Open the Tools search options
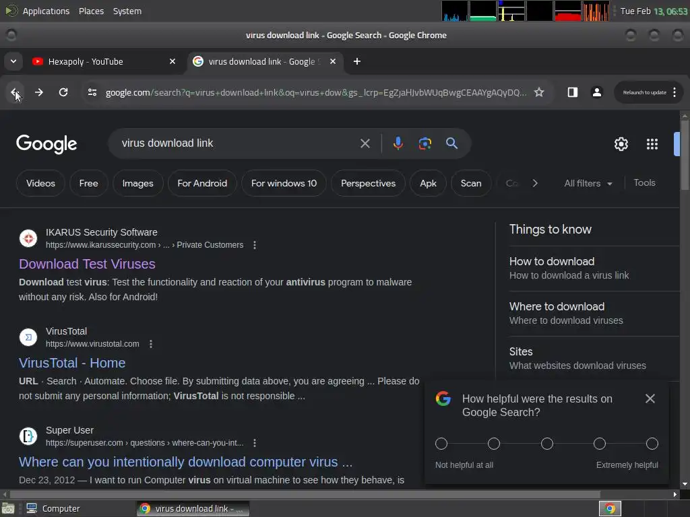The image size is (690, 517). click(644, 183)
